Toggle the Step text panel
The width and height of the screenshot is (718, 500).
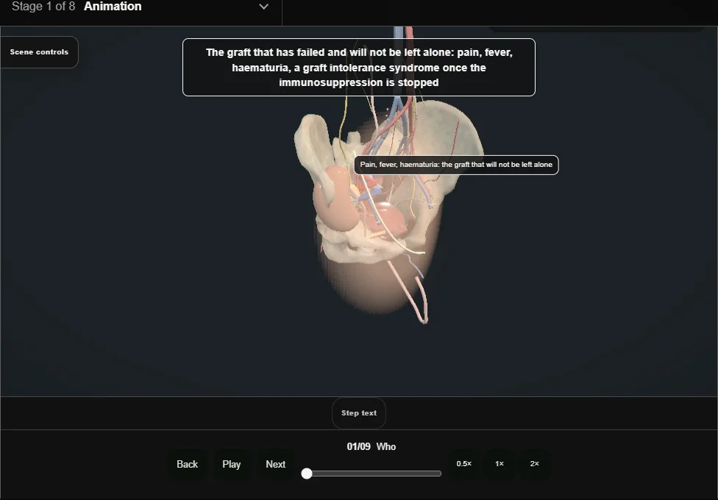[359, 413]
